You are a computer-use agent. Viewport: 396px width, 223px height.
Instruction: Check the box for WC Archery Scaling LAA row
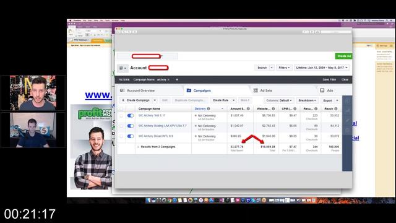pos(121,126)
